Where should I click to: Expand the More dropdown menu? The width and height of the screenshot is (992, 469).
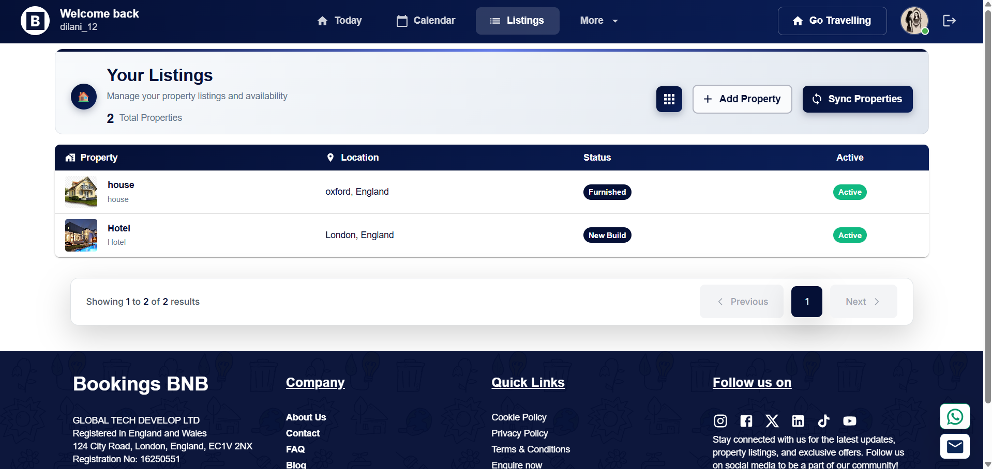tap(598, 21)
